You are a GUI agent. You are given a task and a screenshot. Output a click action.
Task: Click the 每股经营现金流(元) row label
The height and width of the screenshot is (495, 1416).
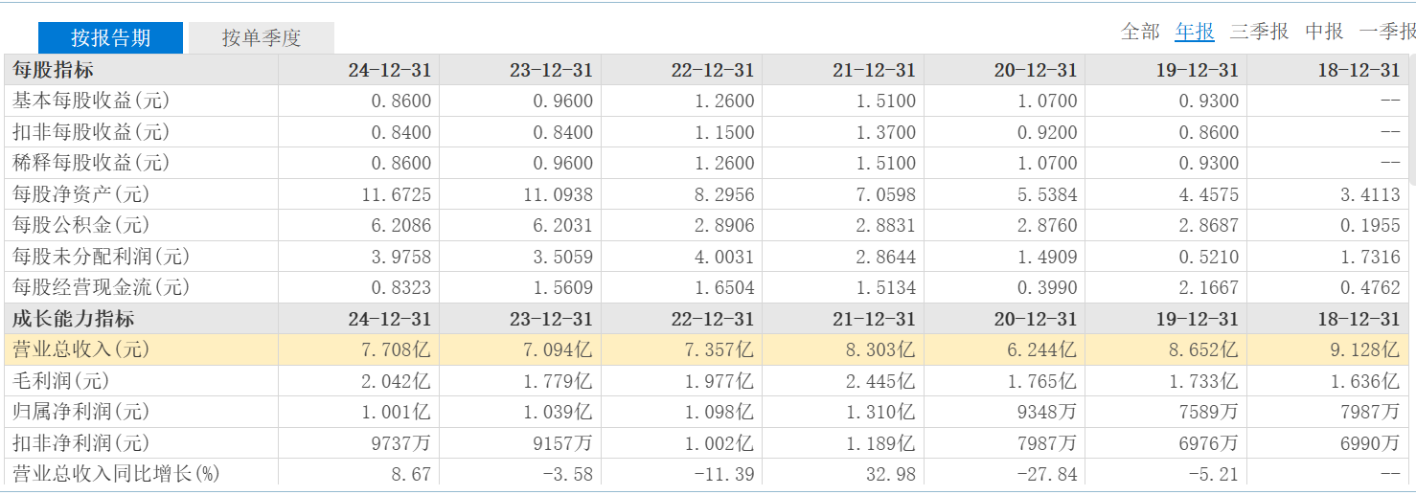(x=100, y=287)
